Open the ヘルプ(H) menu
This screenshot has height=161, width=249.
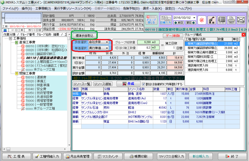(185, 9)
